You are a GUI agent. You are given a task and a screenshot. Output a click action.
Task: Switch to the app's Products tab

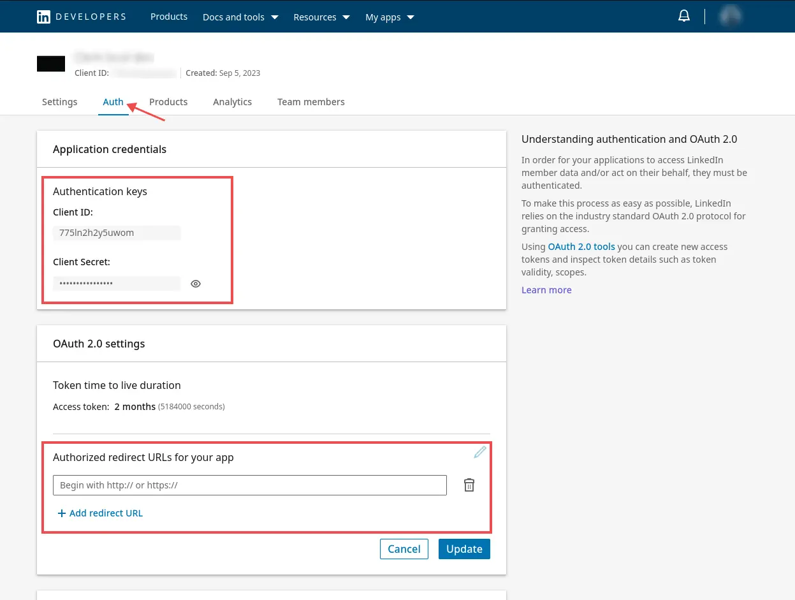[x=168, y=102]
